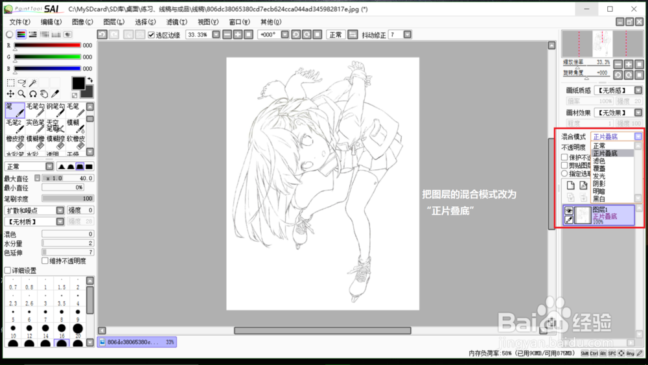Open 画纸质感 dropdown
Image resolution: width=648 pixels, height=365 pixels.
click(x=638, y=90)
